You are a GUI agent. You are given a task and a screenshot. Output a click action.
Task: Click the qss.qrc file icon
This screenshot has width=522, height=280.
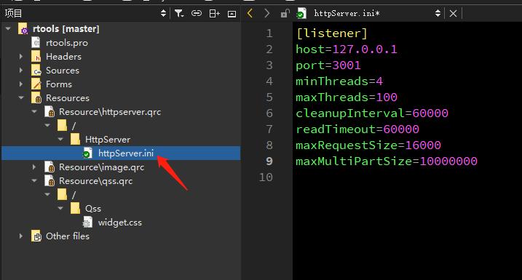[50, 181]
